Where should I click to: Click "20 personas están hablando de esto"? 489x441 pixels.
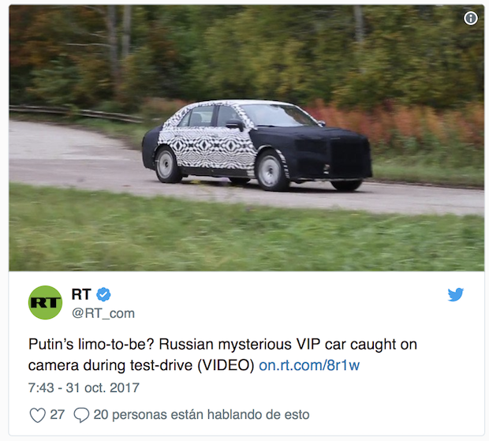pyautogui.click(x=201, y=415)
